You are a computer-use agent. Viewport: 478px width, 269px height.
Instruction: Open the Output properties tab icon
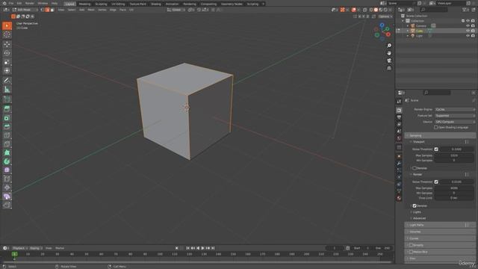(399, 117)
